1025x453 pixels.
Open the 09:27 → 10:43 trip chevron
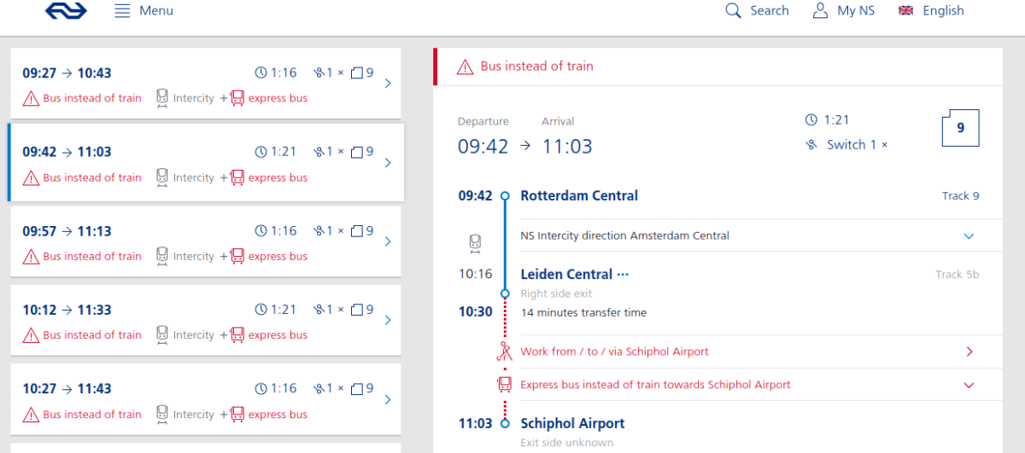click(388, 84)
